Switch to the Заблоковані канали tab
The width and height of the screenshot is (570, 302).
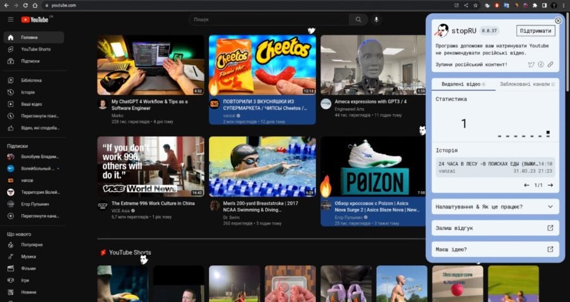[x=527, y=84]
